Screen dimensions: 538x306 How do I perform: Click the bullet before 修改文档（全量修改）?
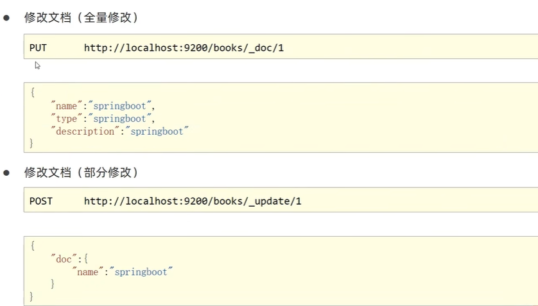[8, 18]
